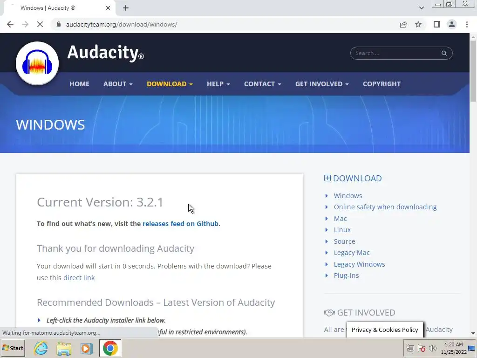Click the show desktop icon near the clock
This screenshot has height=358, width=477.
point(472,348)
